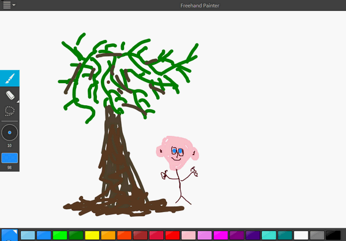Click the brush size value 10
This screenshot has height=241, width=346.
(x=9, y=146)
